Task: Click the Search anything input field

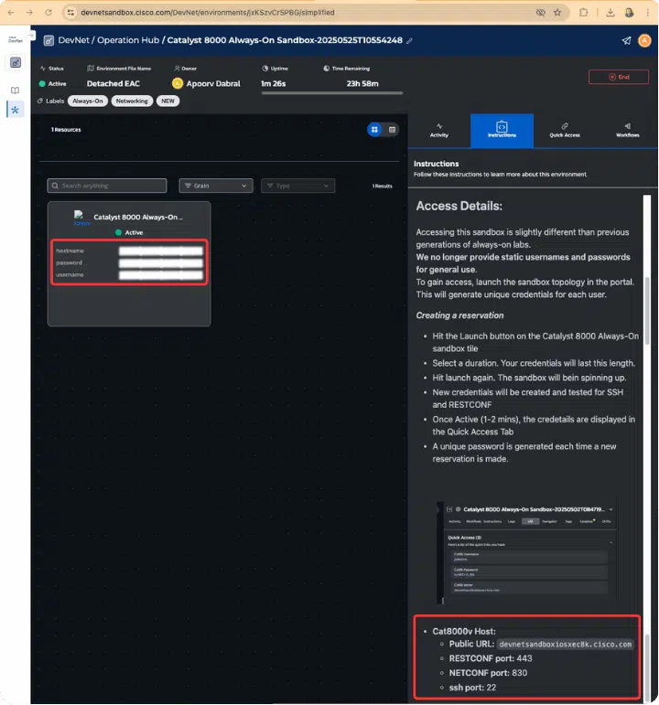Action: 107,186
